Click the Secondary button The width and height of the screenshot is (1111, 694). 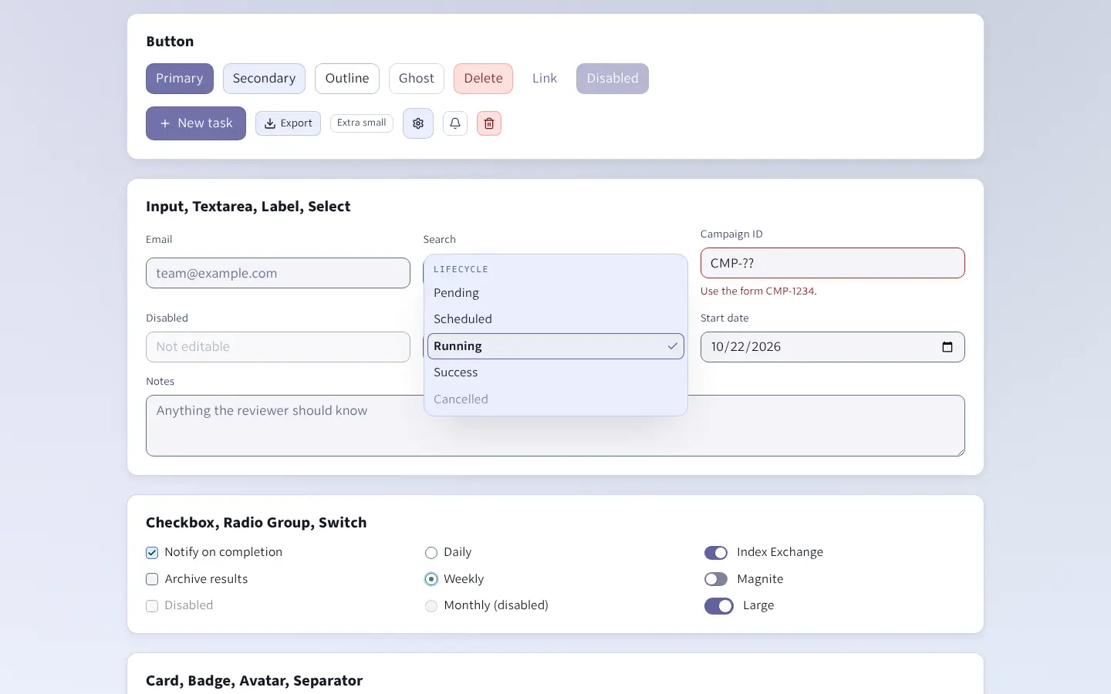point(264,79)
